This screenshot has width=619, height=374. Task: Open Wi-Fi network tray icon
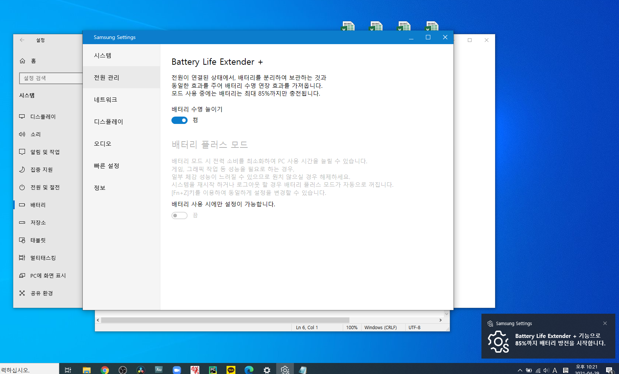pyautogui.click(x=538, y=370)
